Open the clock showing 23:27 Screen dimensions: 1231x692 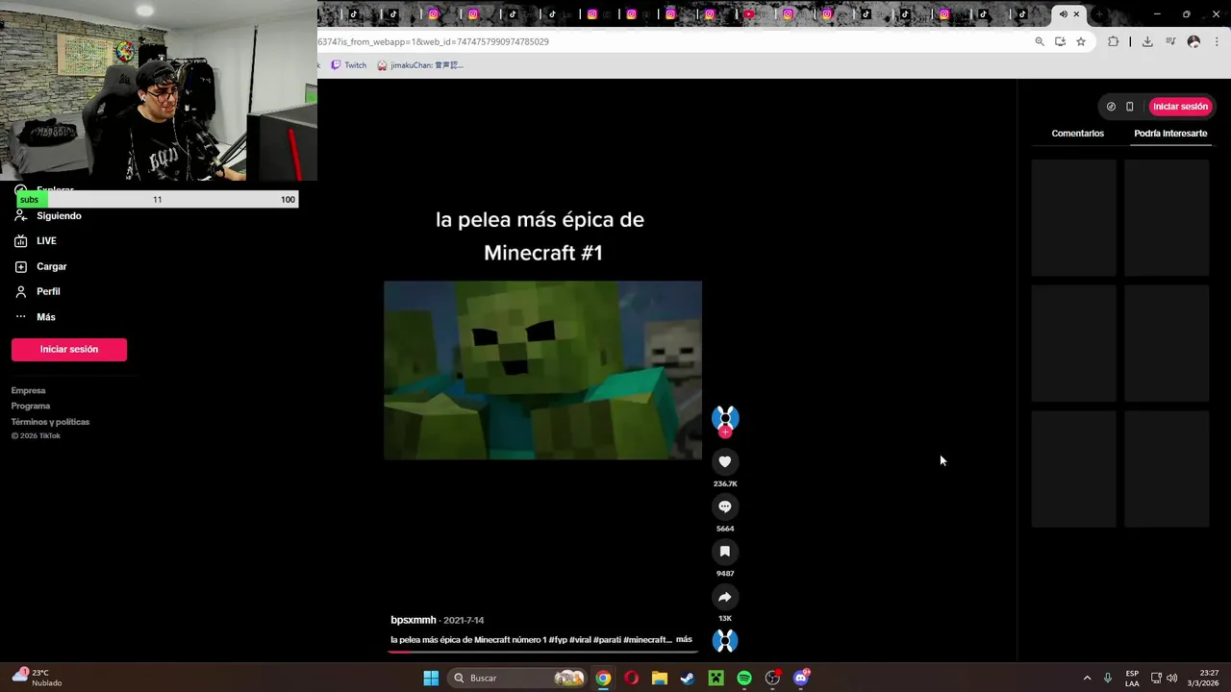[x=1202, y=678]
